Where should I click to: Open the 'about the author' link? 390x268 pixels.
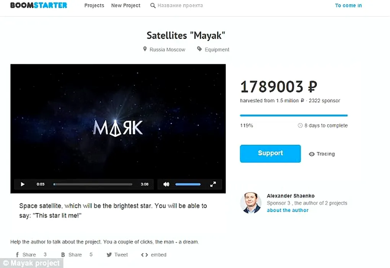point(288,210)
